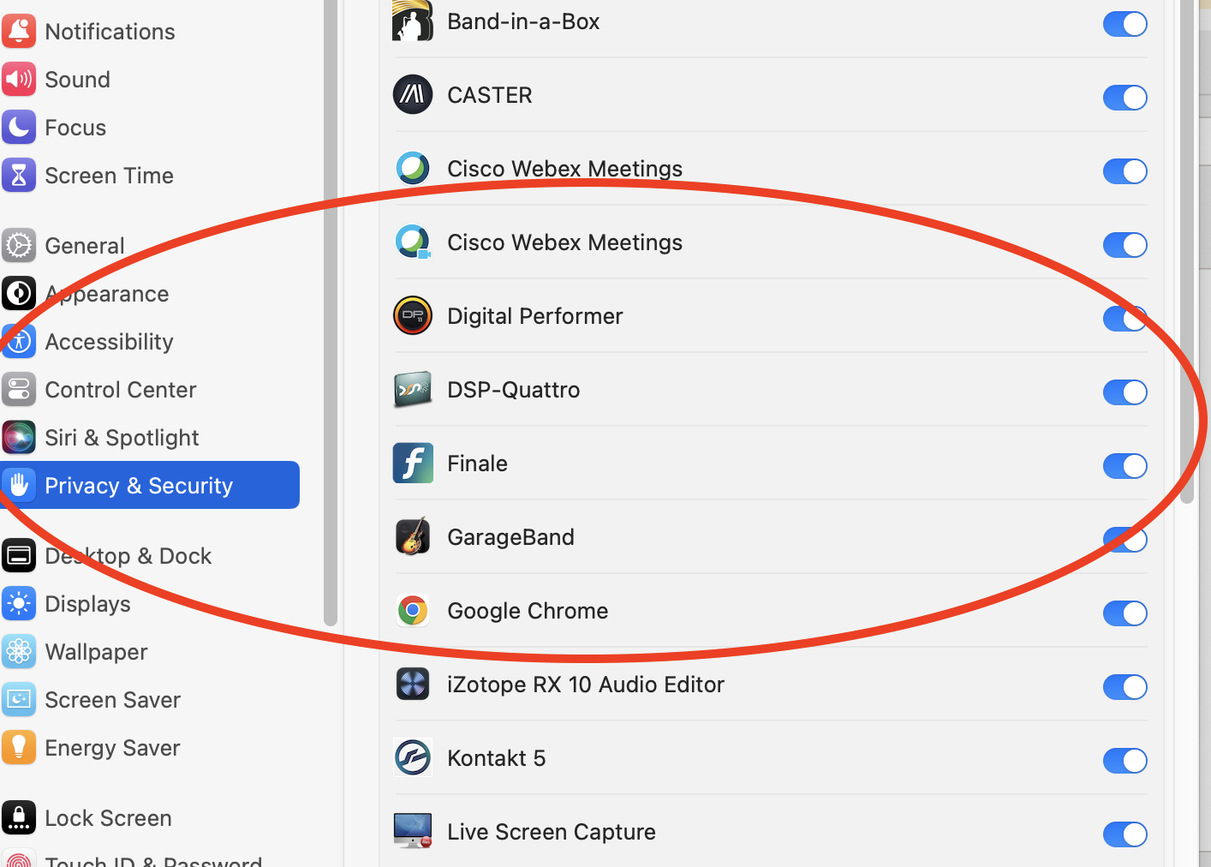The height and width of the screenshot is (867, 1211).
Task: Click the Live Screen Capture icon
Action: click(413, 831)
